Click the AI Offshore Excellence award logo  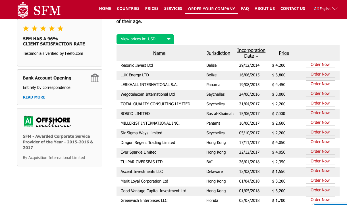(x=47, y=121)
